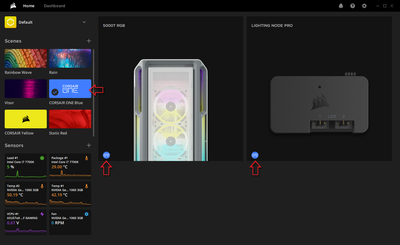Click the 5 % load value

11,167
